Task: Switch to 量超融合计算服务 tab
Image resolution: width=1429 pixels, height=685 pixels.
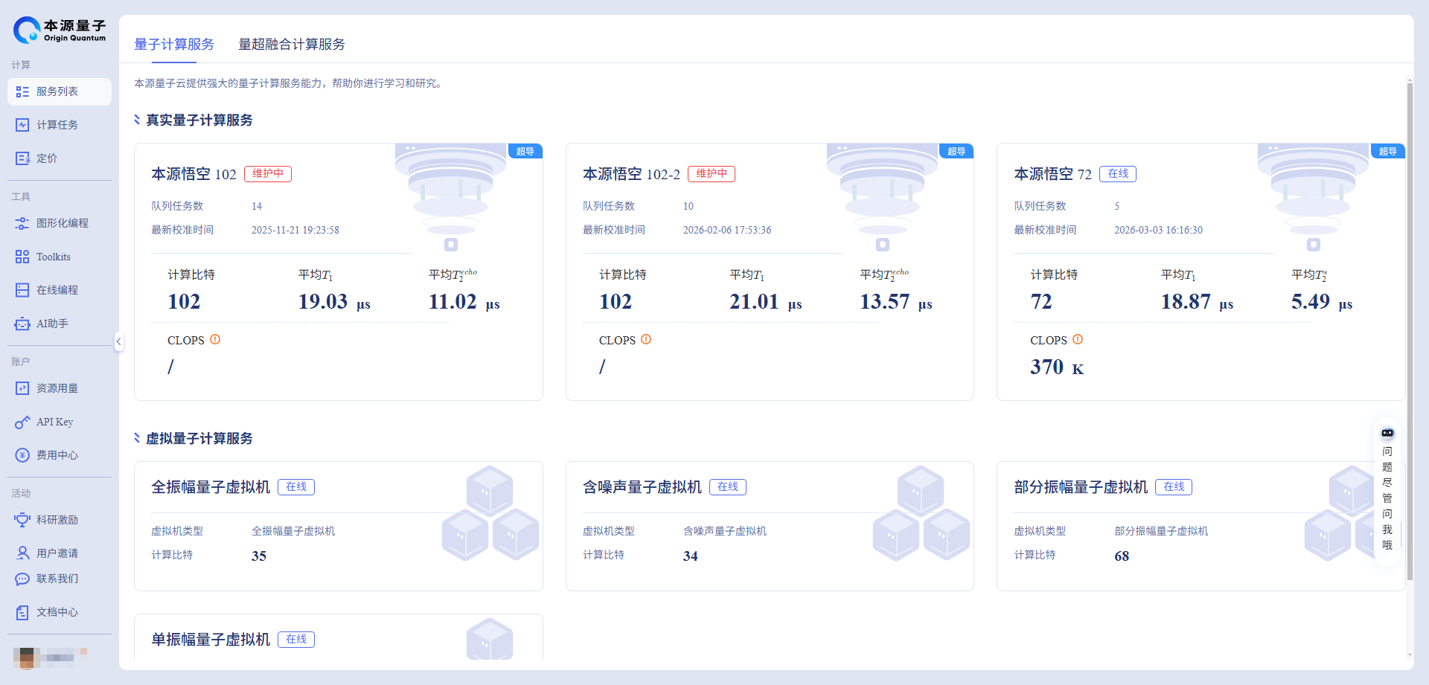Action: point(291,45)
